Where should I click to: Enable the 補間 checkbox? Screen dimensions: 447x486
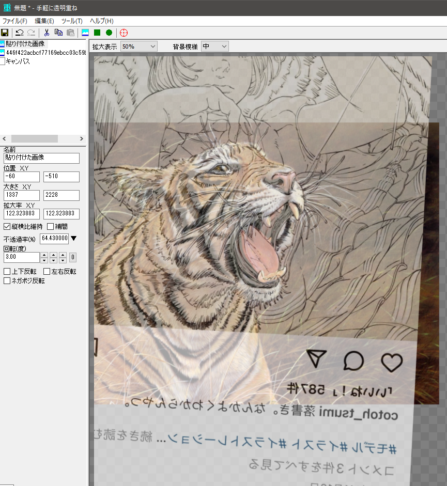(x=50, y=227)
